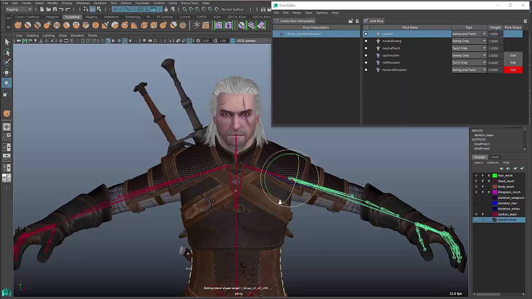This screenshot has width=532, height=299.
Task: Activate the highlighted Rotate tool in the toolbox
Action: (7, 83)
